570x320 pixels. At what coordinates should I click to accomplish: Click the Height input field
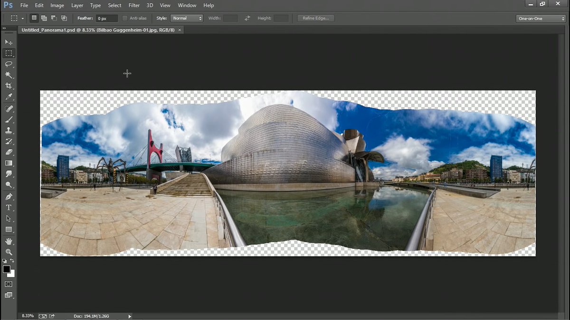281,18
